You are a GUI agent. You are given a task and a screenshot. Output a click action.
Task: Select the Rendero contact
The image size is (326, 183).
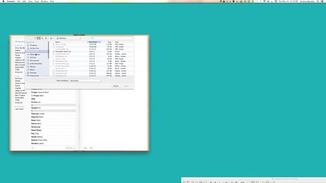click(x=37, y=143)
